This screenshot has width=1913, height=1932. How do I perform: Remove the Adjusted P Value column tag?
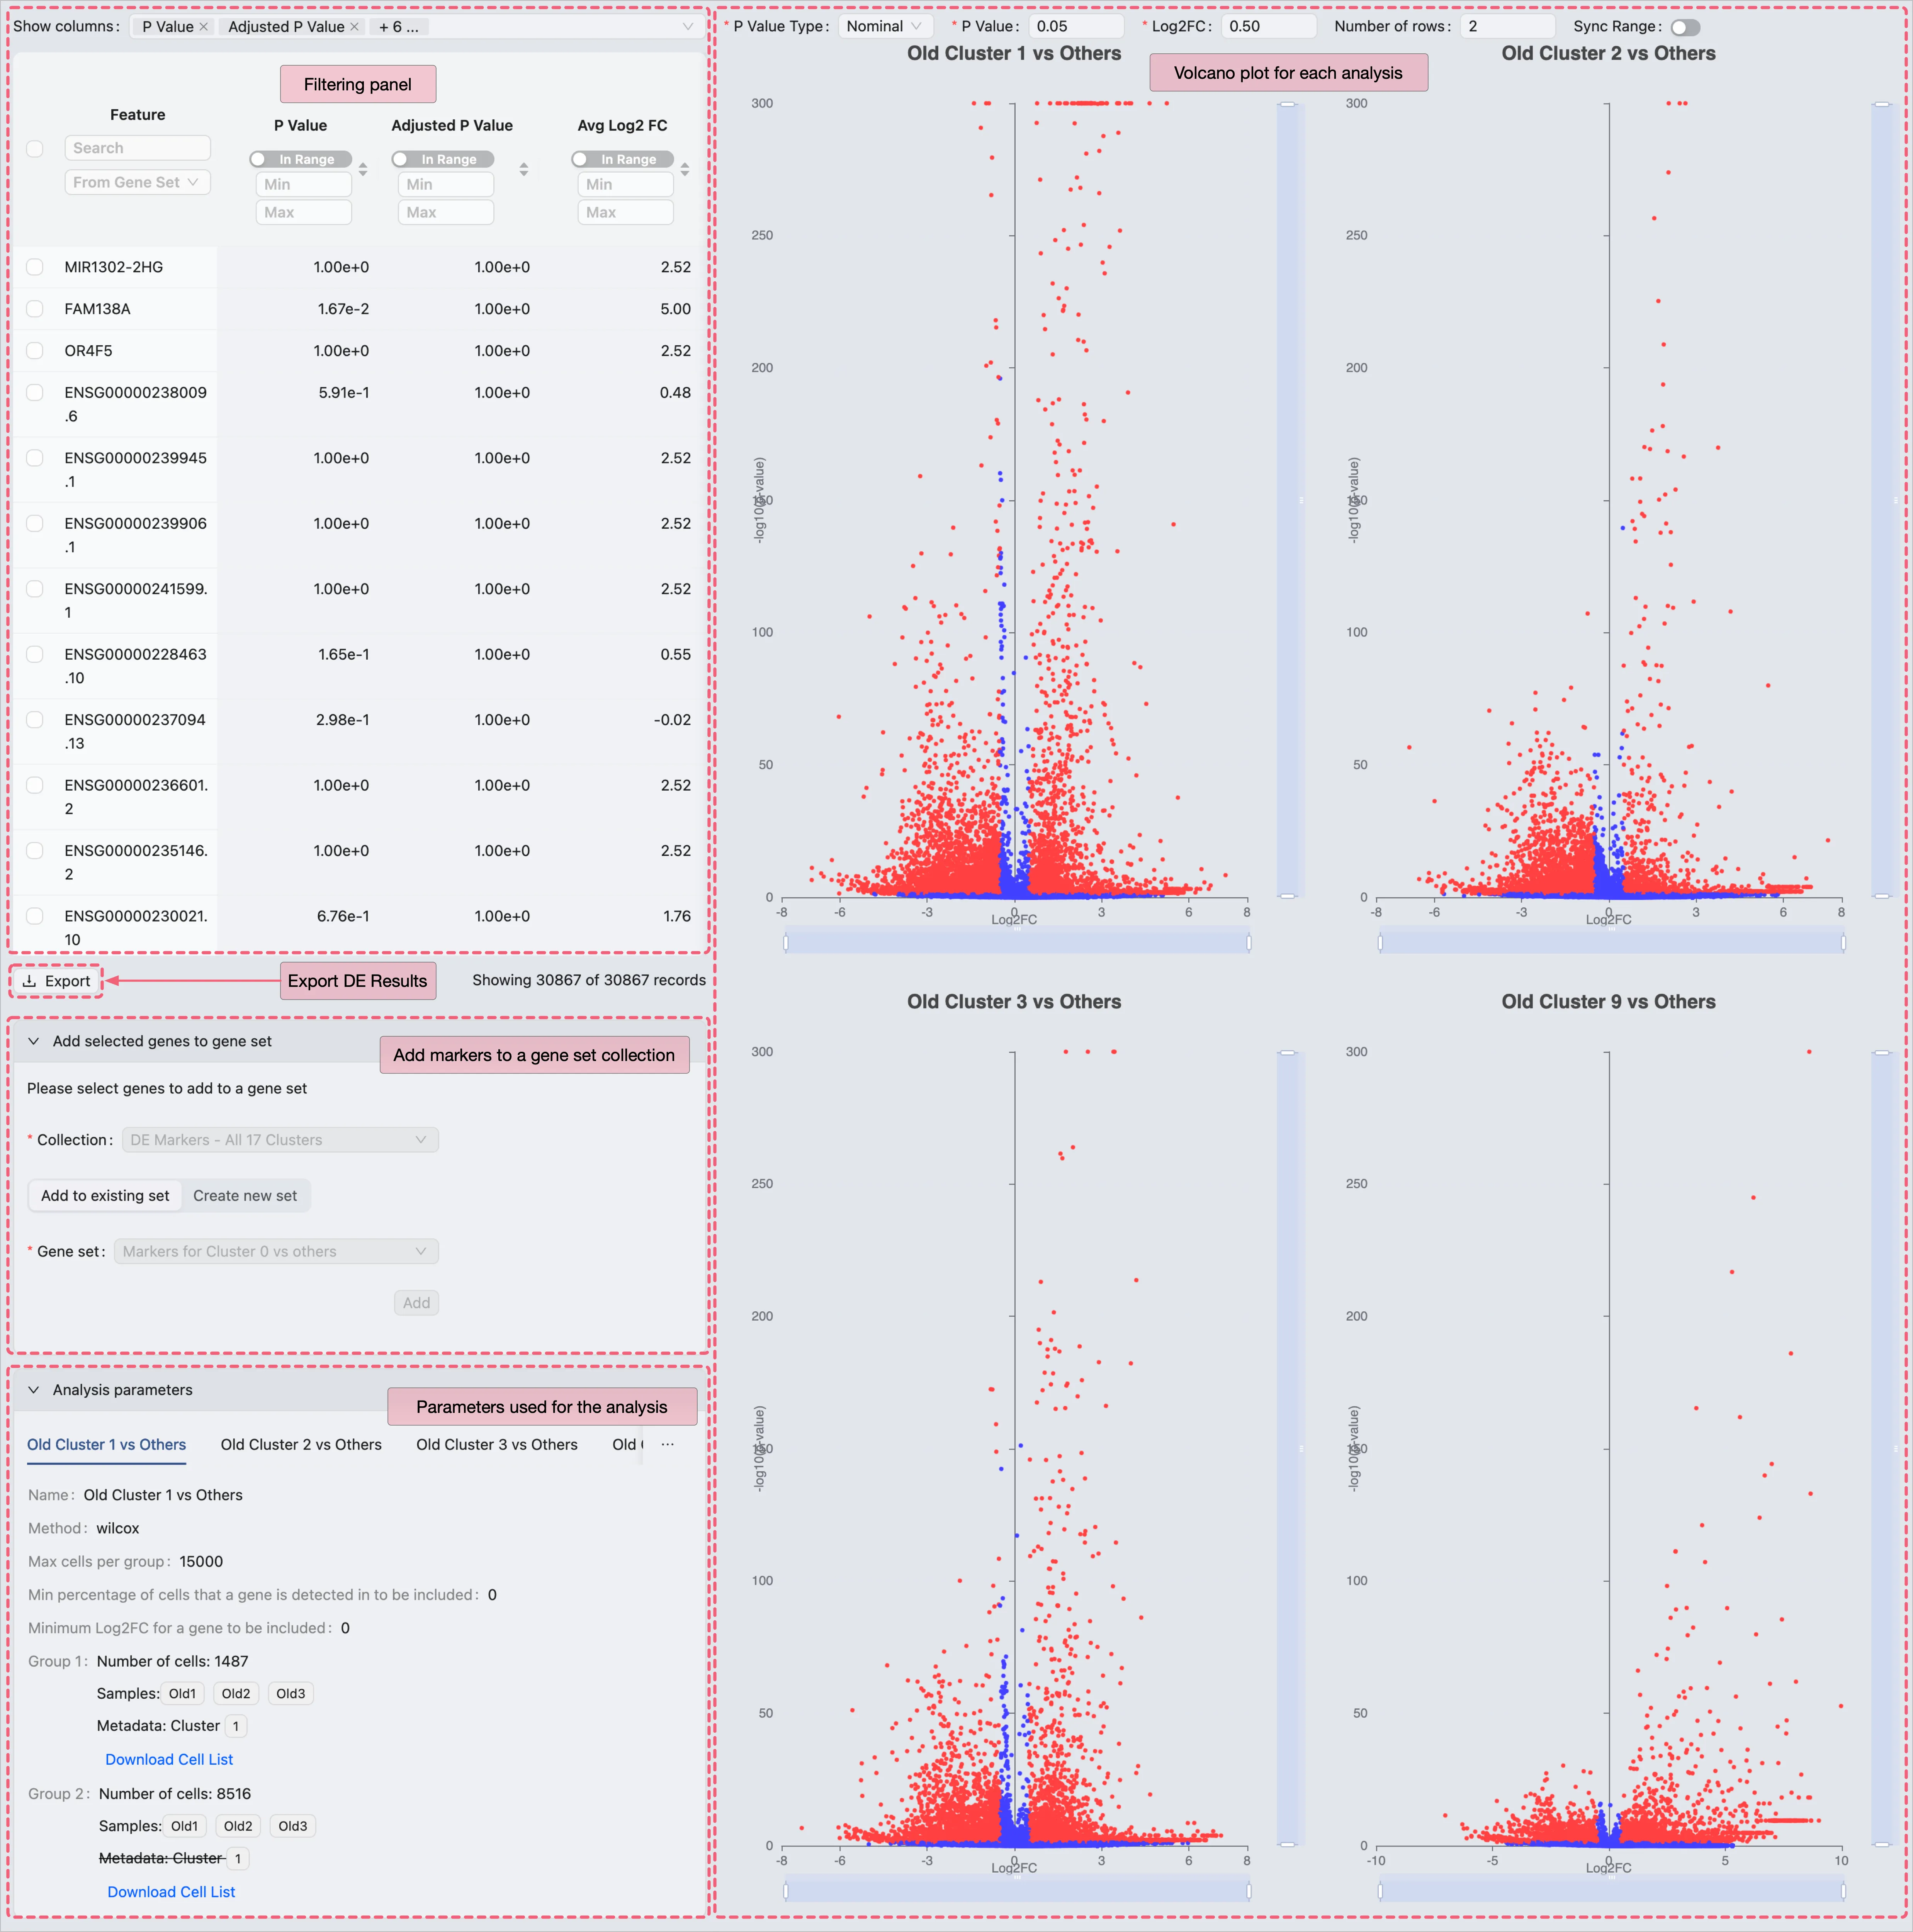[354, 27]
